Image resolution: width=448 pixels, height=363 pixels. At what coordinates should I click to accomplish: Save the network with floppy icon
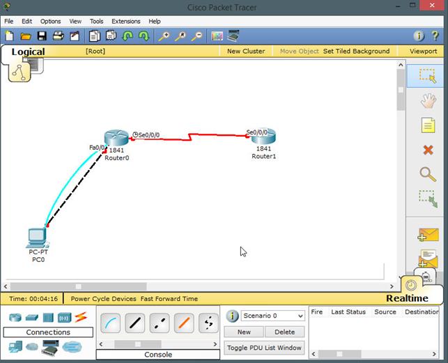42,36
